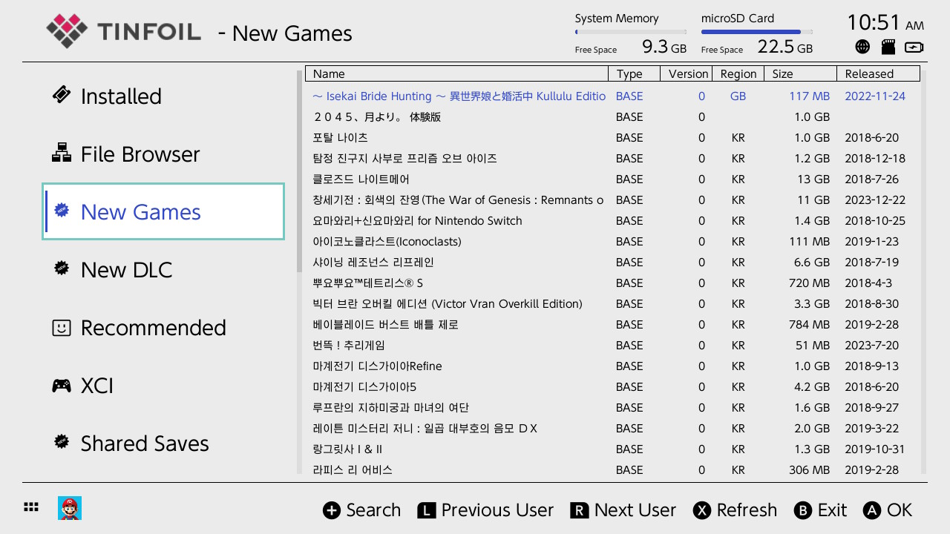Click the New DLC badge icon
The height and width of the screenshot is (534, 950).
(62, 268)
